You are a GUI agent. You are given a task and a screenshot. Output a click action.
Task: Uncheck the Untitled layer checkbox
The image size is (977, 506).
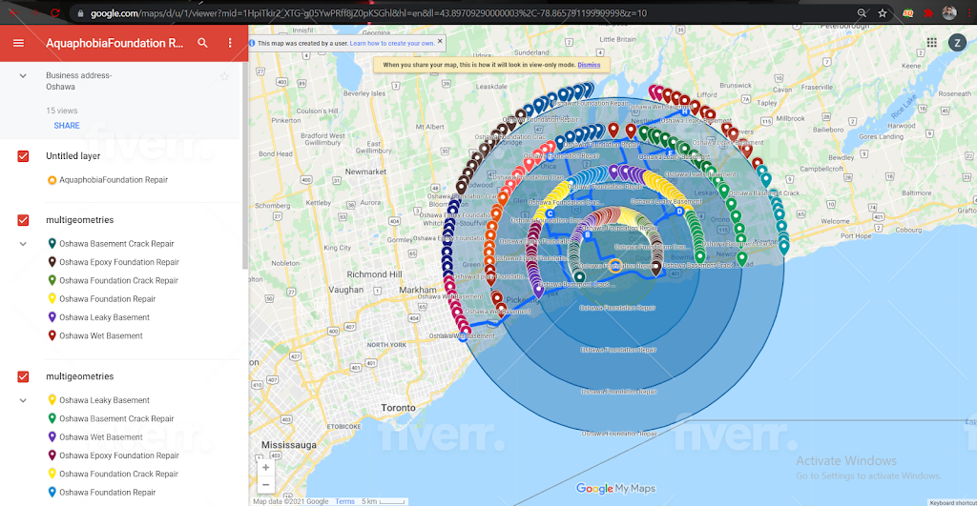tap(23, 156)
